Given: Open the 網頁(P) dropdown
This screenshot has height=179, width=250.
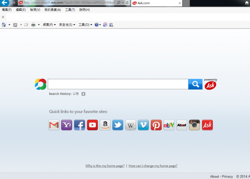Looking at the screenshot, I should point(49,25).
